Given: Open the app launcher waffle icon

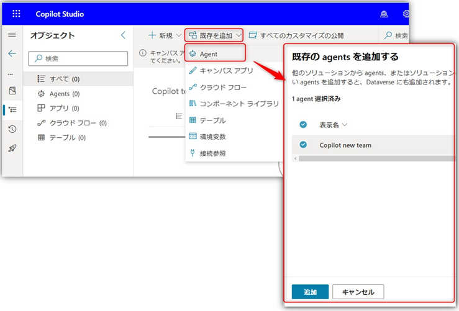Looking at the screenshot, I should coord(16,14).
